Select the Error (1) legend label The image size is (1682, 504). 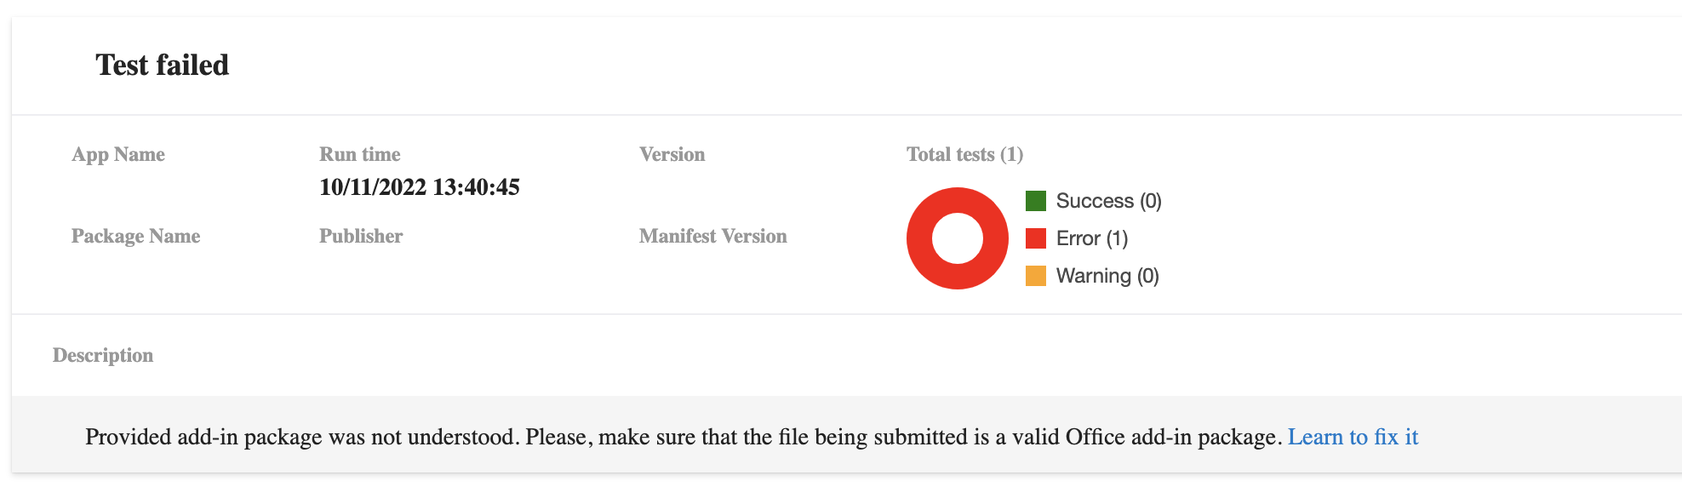coord(1091,238)
